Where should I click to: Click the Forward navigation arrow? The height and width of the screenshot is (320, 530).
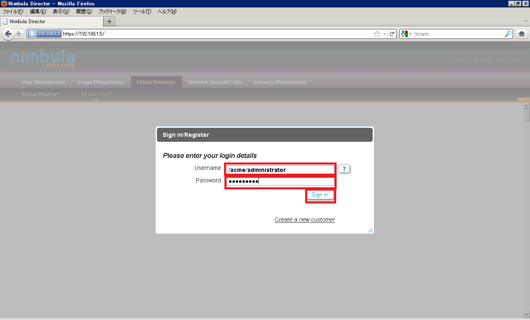[19, 34]
